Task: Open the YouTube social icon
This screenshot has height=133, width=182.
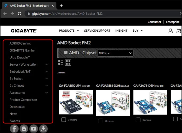Action: [x=34, y=129]
